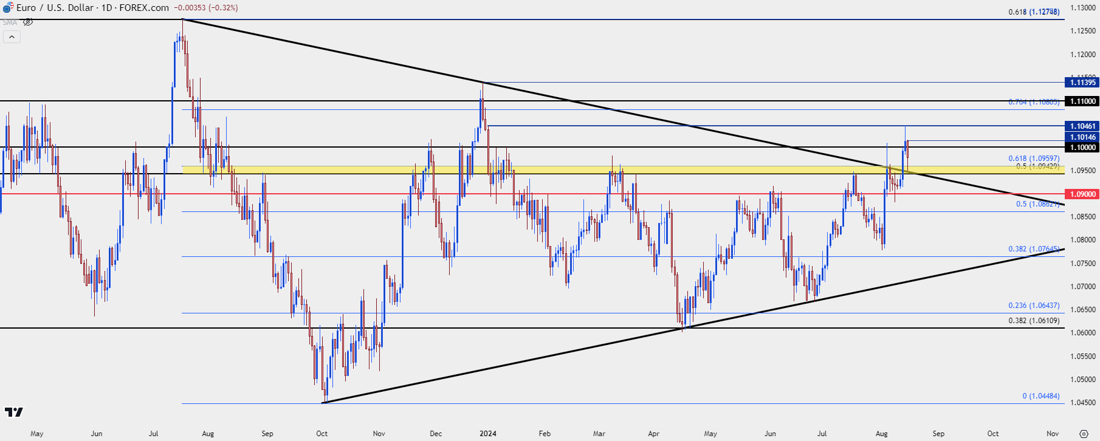Image resolution: width=1100 pixels, height=441 pixels.
Task: Click the Euro / U.S. Dollar currency flags icon
Action: pyautogui.click(x=8, y=8)
